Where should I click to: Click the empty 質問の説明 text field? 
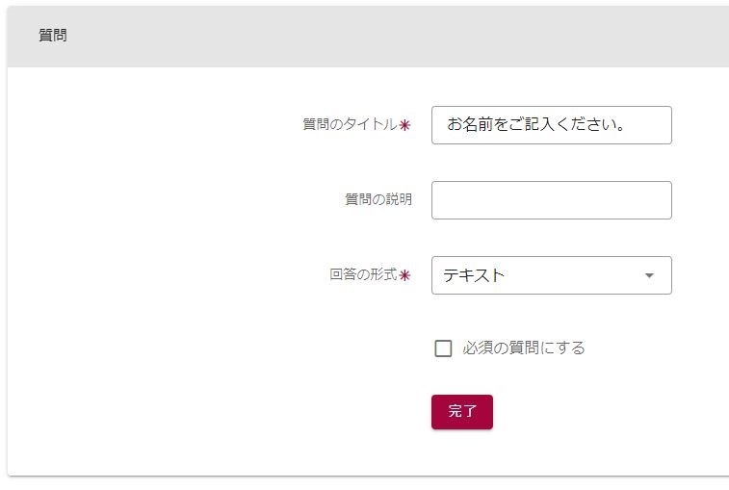pyautogui.click(x=551, y=200)
